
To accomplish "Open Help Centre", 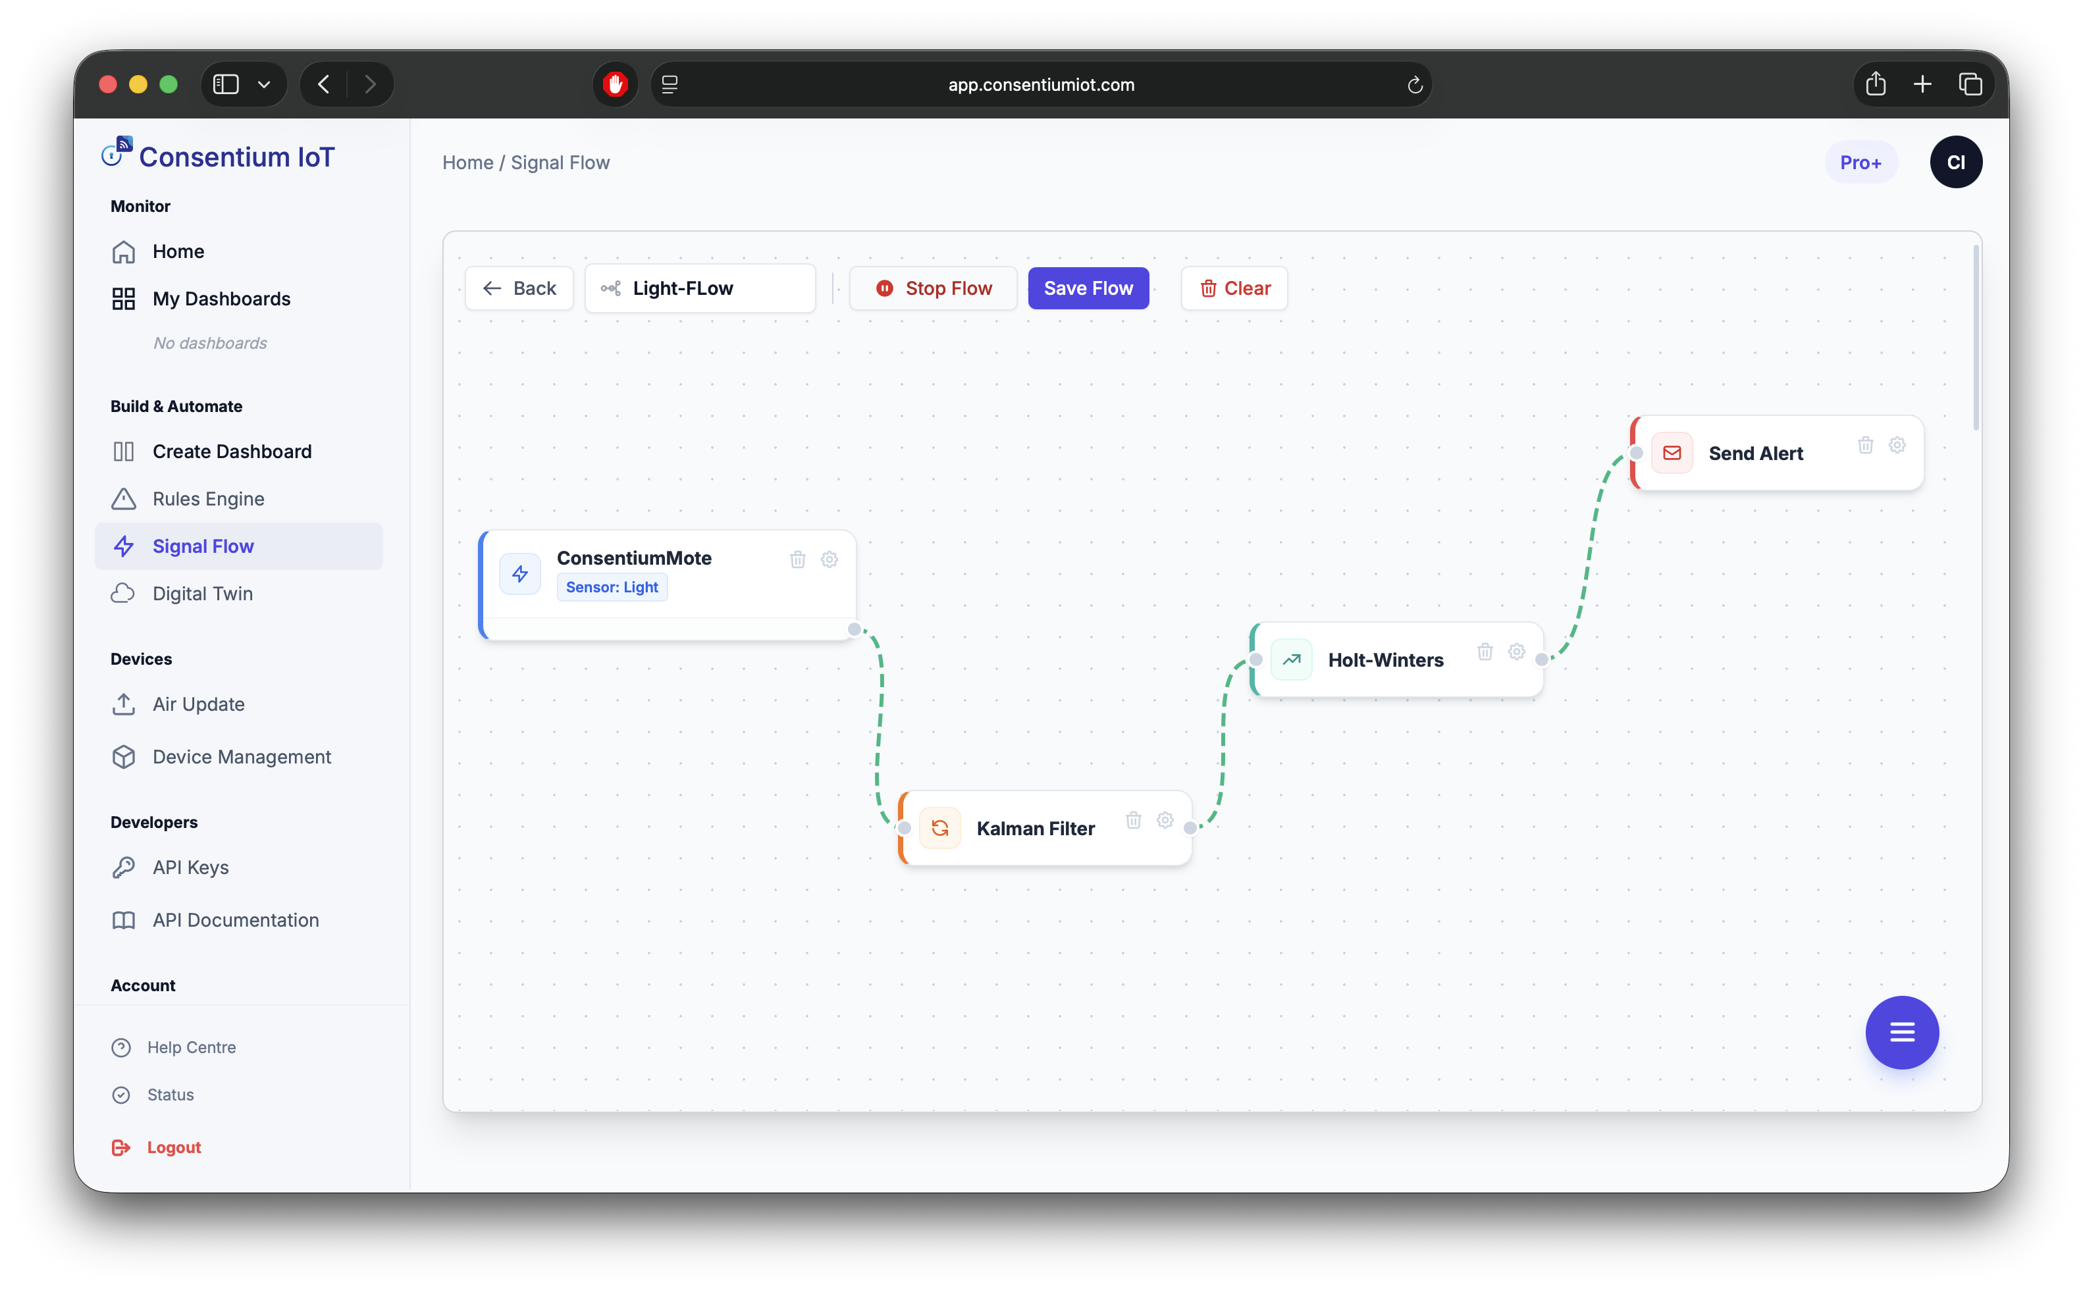I will tap(174, 1048).
